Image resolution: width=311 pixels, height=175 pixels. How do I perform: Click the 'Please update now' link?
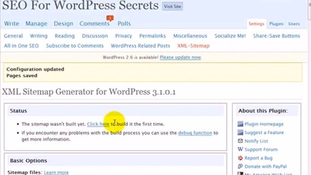click(x=180, y=57)
